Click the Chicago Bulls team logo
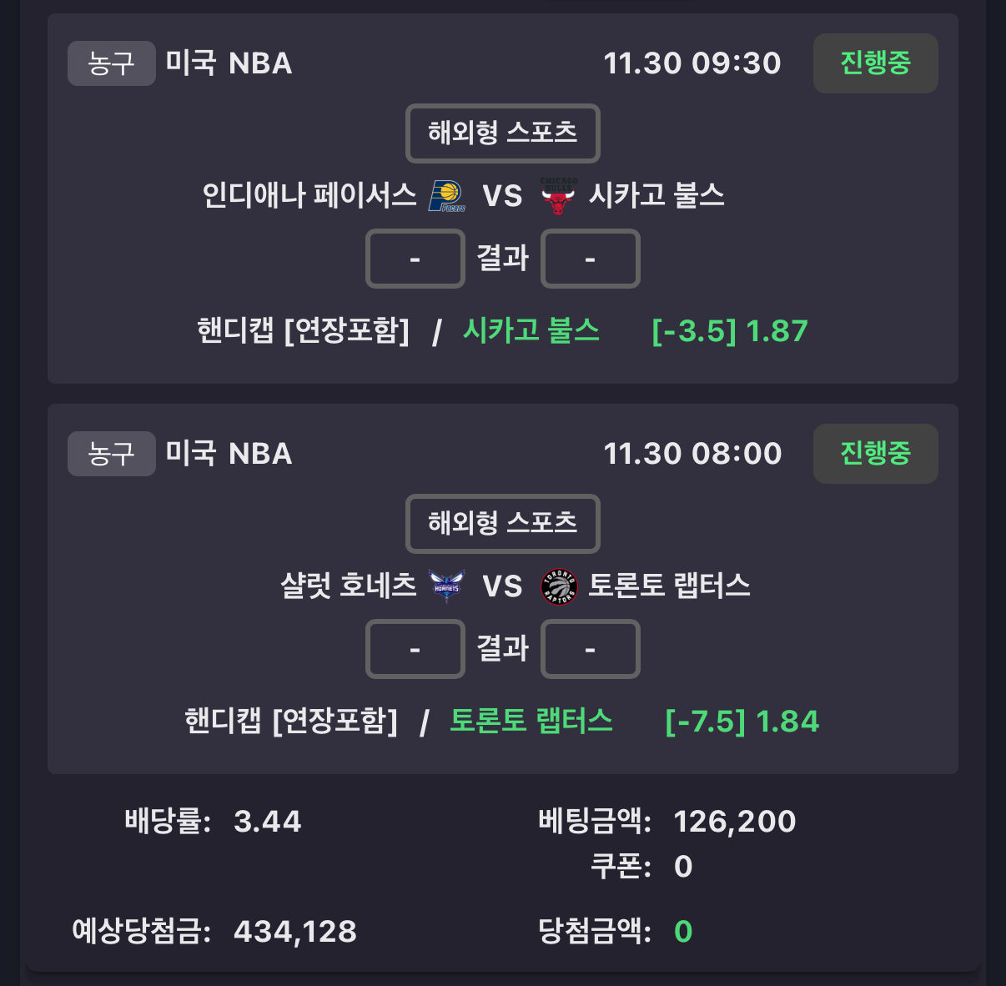The width and height of the screenshot is (1006, 986). 558,196
